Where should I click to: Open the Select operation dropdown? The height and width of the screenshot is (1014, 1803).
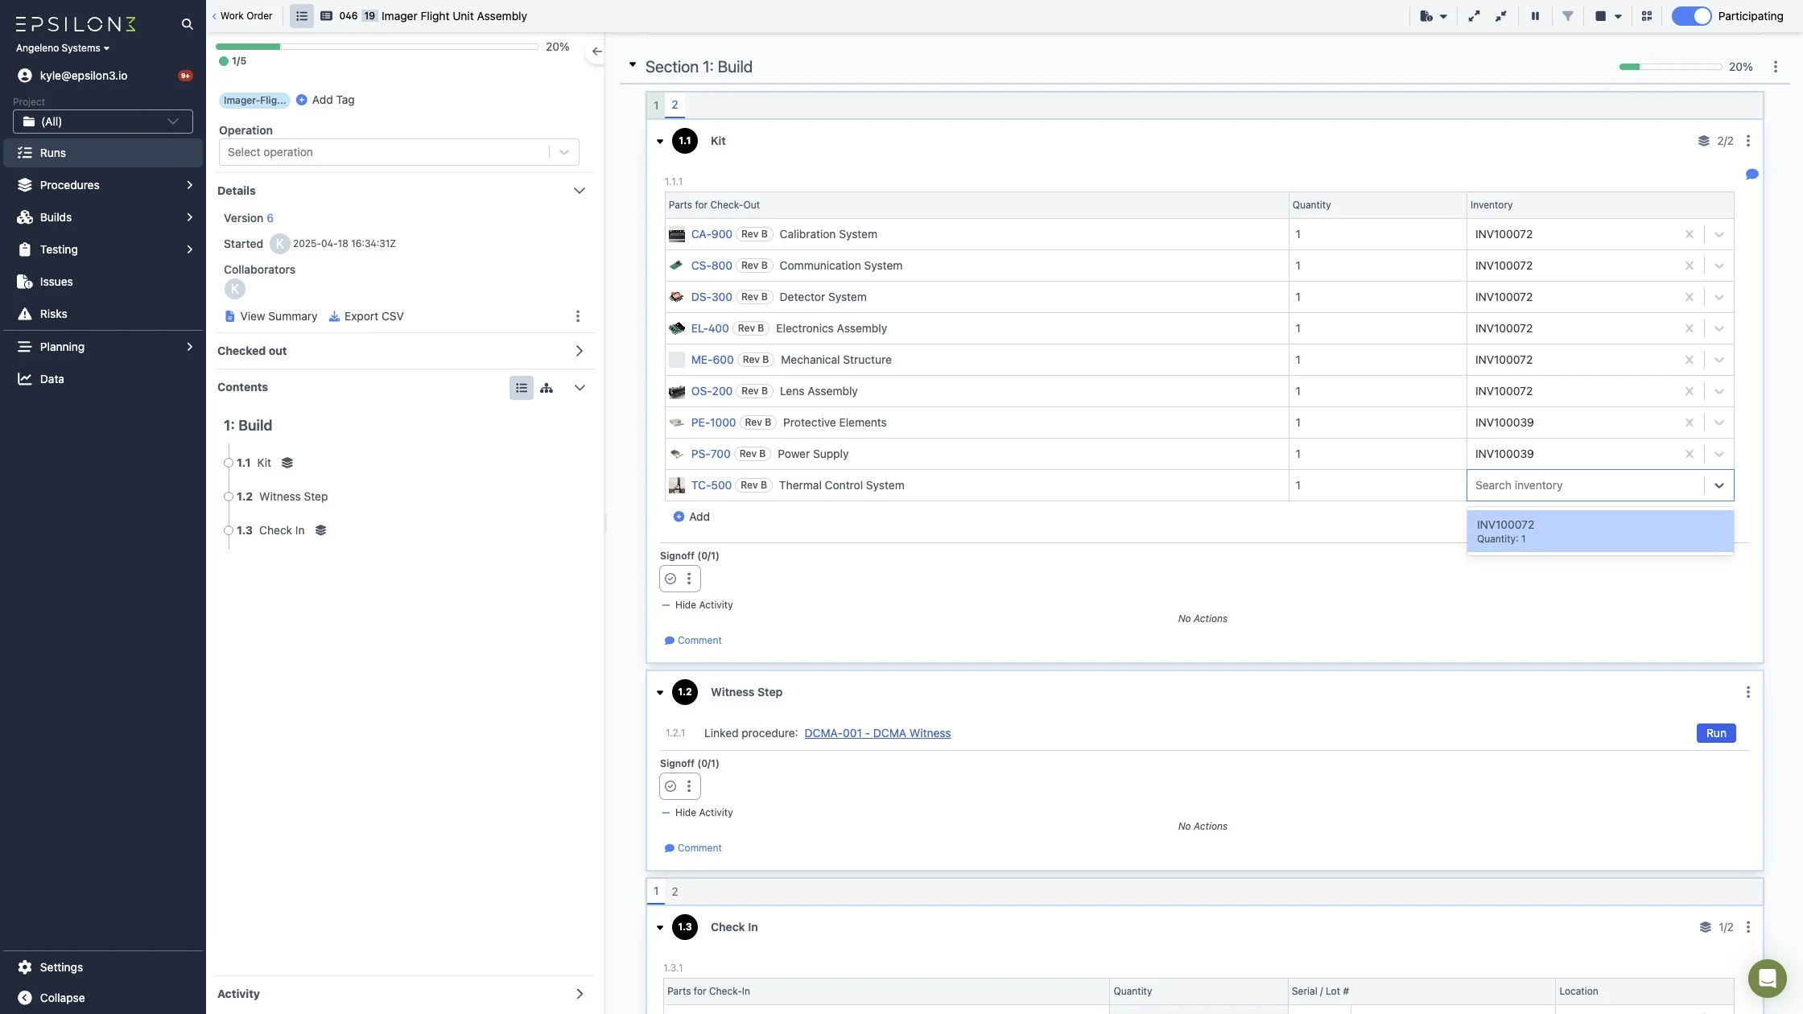[x=398, y=152]
